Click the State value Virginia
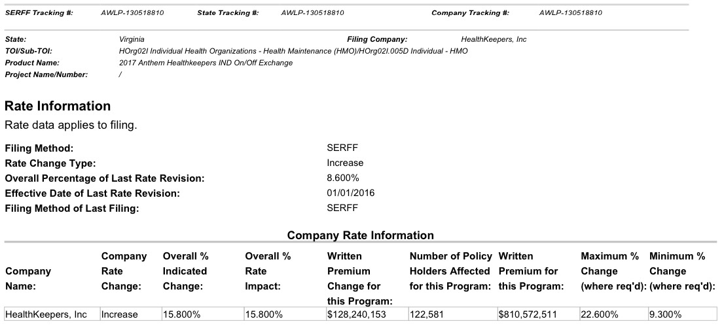The height and width of the screenshot is (332, 724). tap(132, 39)
